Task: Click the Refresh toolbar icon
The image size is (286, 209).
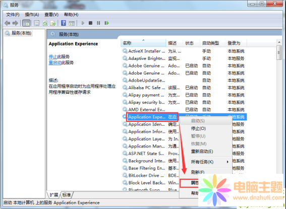Action: click(x=45, y=23)
